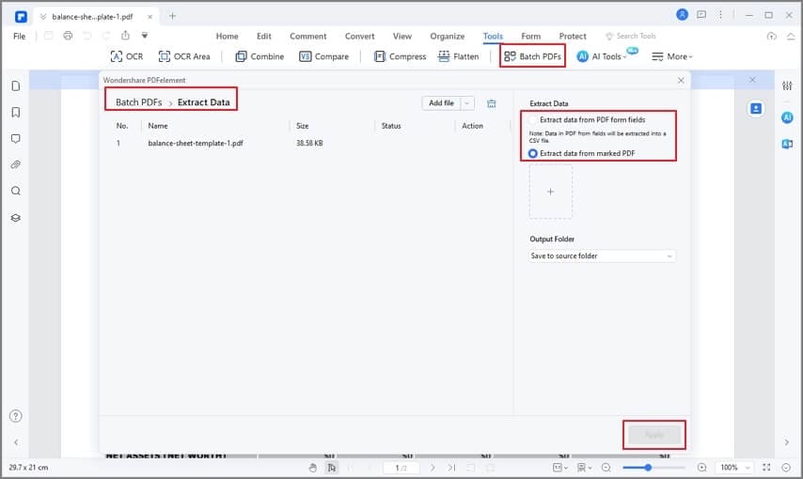The width and height of the screenshot is (803, 479).
Task: Open the page fit mode dropdown
Action: point(560,467)
